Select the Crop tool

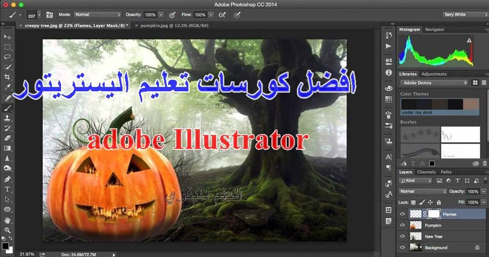7,77
